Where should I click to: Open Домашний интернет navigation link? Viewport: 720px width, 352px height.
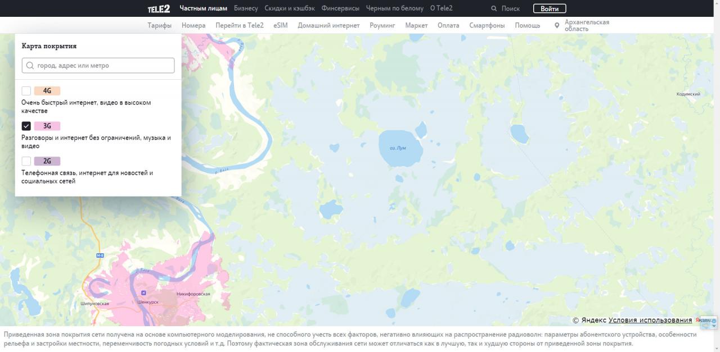tap(328, 25)
